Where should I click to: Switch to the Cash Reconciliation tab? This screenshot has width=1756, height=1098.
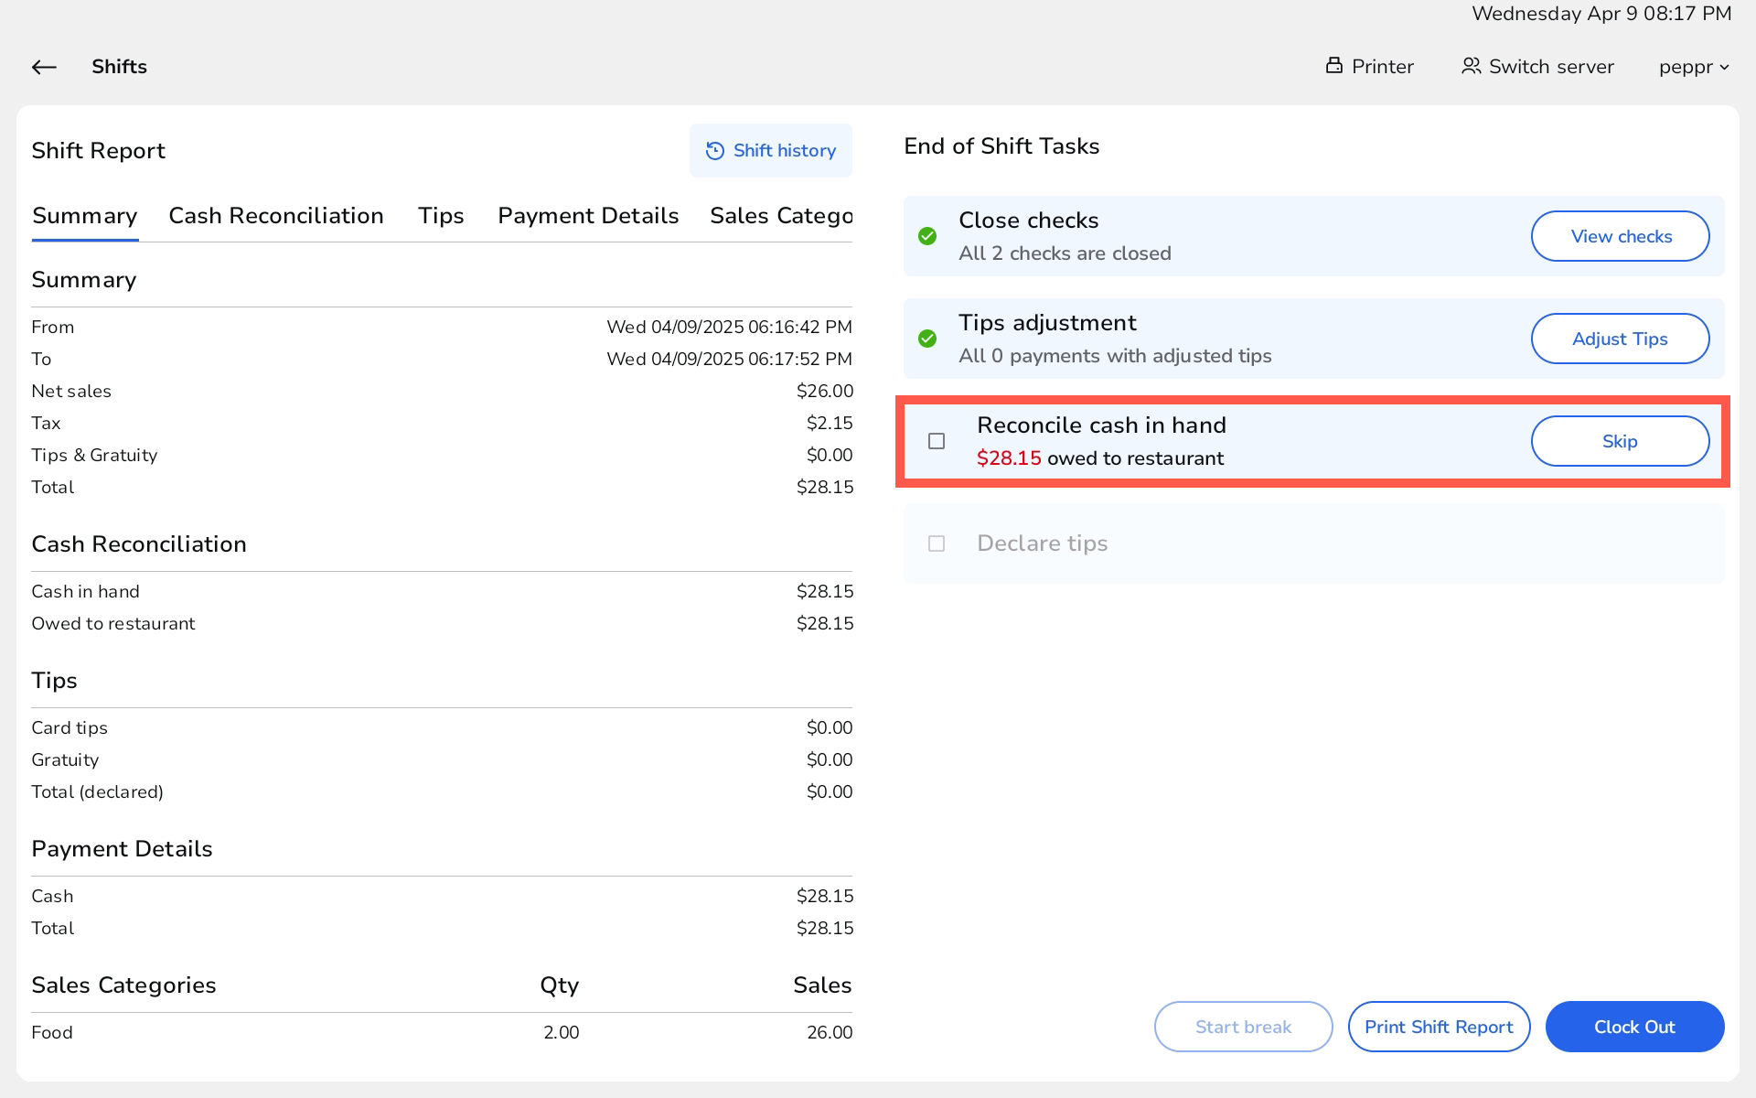coord(275,216)
